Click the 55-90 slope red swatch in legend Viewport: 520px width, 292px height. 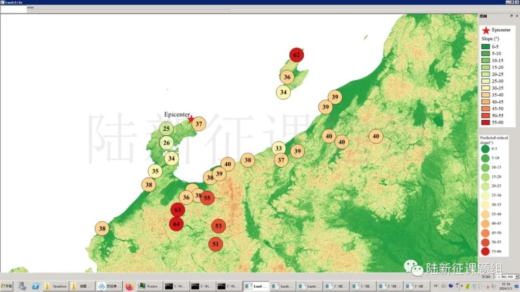(x=485, y=122)
